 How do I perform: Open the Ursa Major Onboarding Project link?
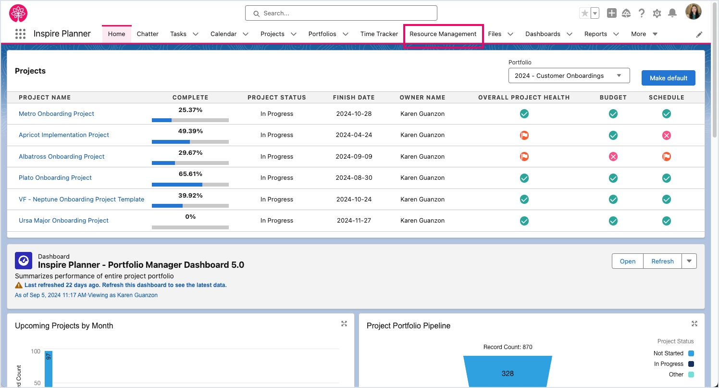[x=63, y=221]
